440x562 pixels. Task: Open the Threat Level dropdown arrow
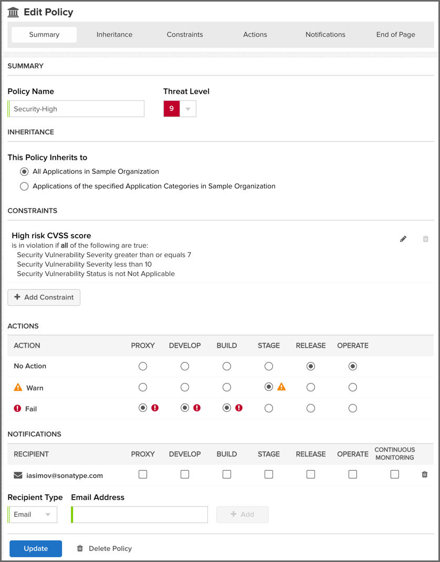(188, 109)
